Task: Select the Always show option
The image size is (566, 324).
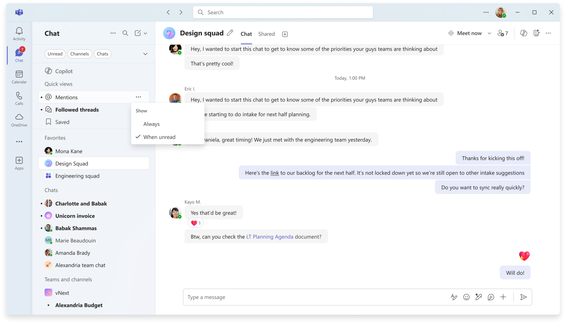Action: point(151,124)
